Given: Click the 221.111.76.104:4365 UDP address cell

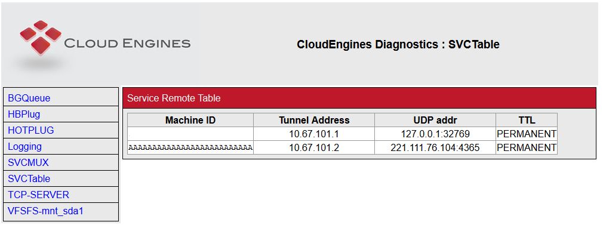Looking at the screenshot, I should coord(435,147).
